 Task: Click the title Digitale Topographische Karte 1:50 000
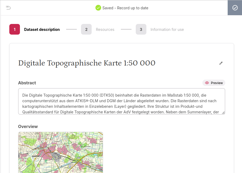click(x=87, y=63)
